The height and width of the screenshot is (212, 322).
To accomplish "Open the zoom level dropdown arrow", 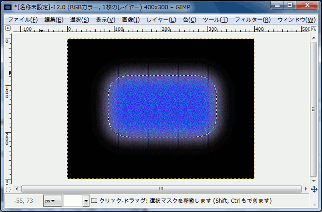I will point(86,201).
